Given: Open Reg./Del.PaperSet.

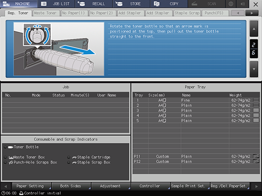Looking at the screenshot, I should (x=230, y=186).
